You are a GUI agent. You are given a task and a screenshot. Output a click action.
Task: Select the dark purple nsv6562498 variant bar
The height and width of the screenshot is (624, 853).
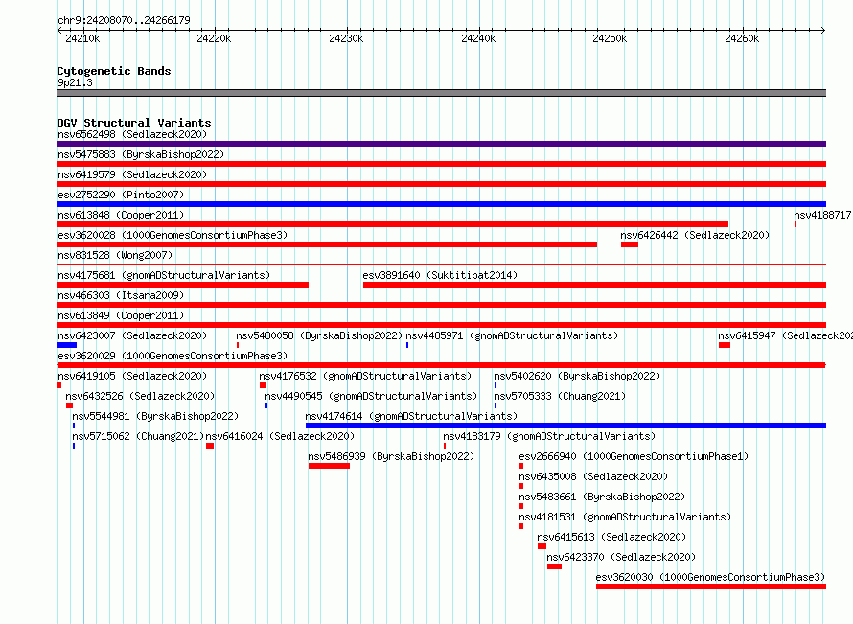point(441,144)
